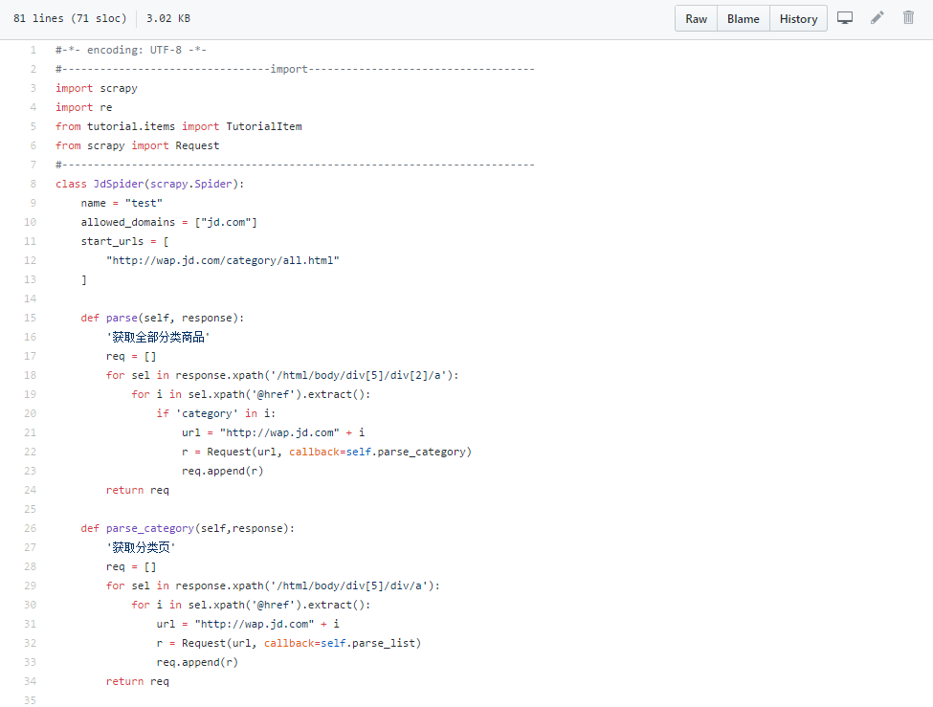Click the "81 lines (71 sloc)" file info text
The image size is (933, 707).
pos(70,18)
